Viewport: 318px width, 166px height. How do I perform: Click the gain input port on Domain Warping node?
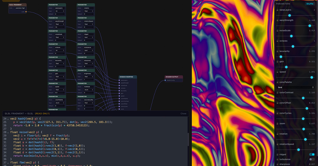click(x=119, y=93)
